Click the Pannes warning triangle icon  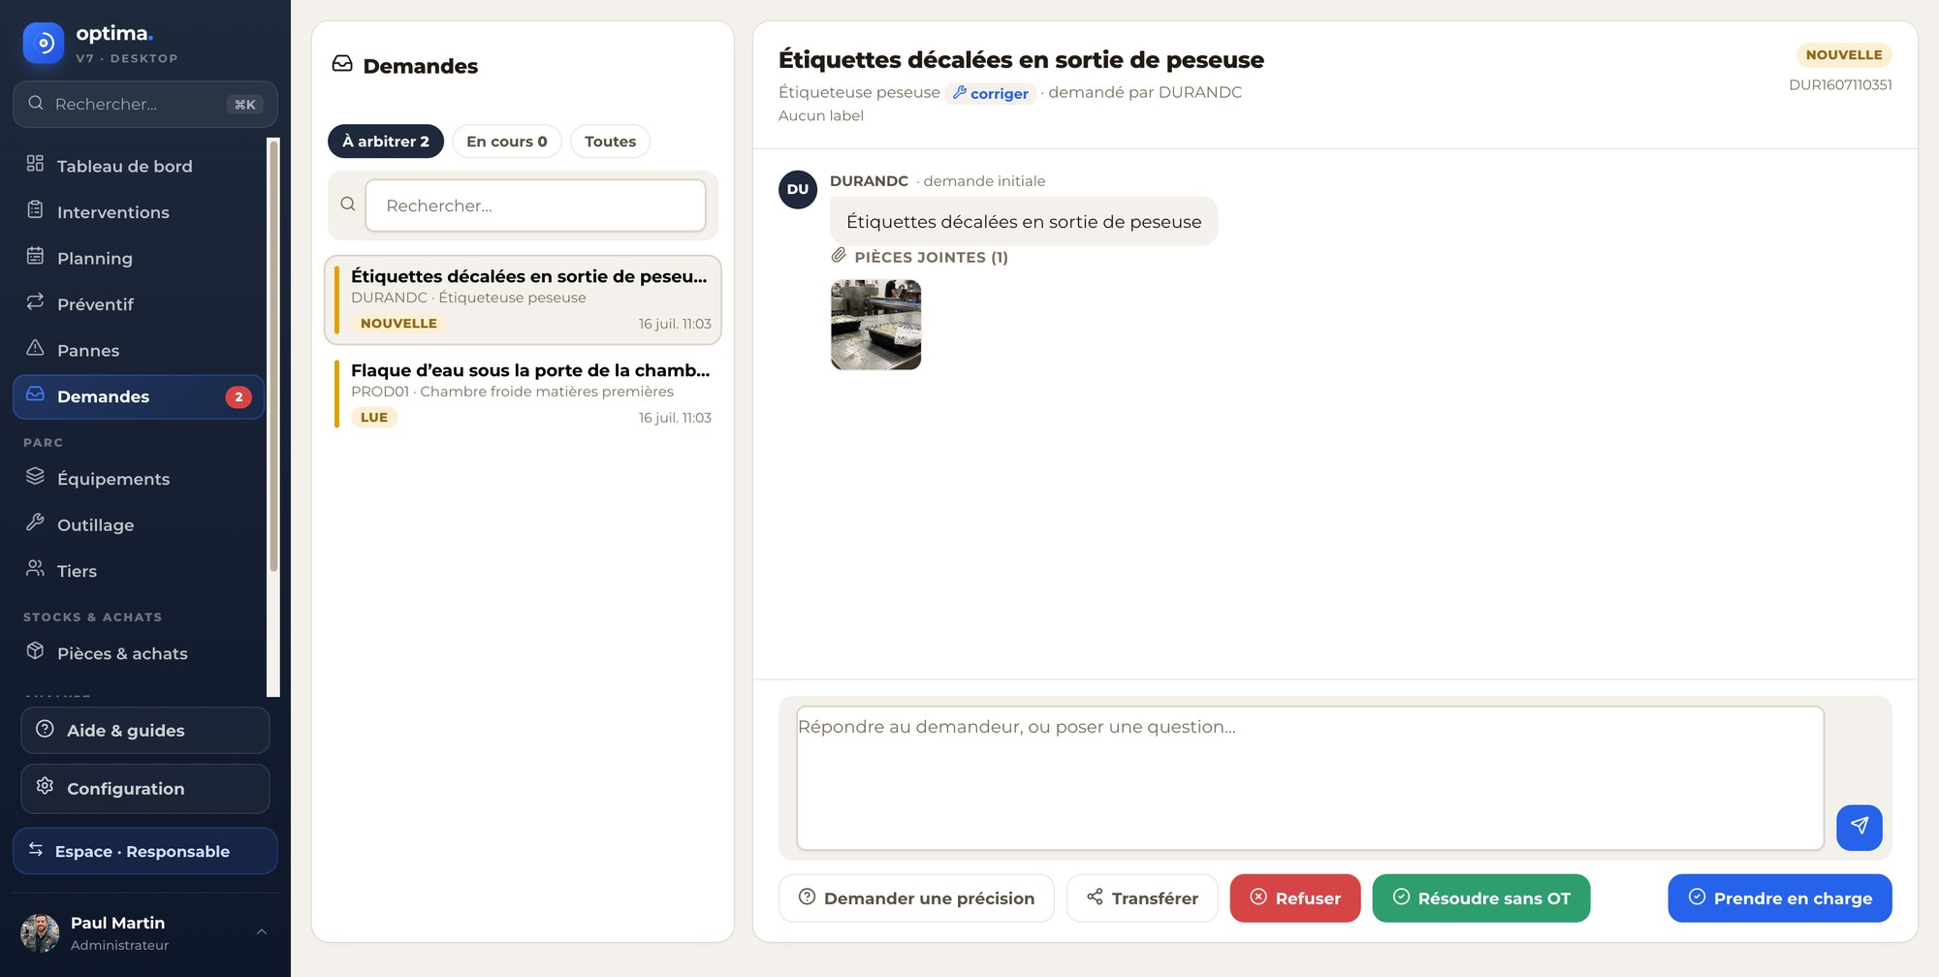pos(35,348)
